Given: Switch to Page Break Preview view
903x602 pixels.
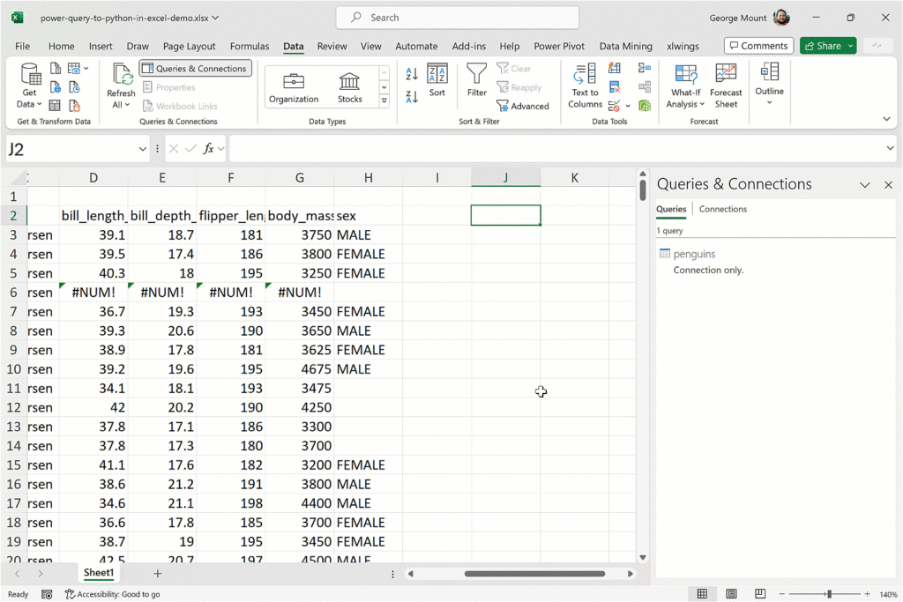Looking at the screenshot, I should (760, 594).
